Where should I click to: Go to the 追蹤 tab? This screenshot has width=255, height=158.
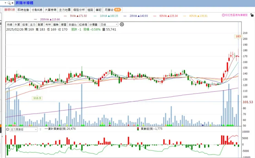click(x=90, y=10)
